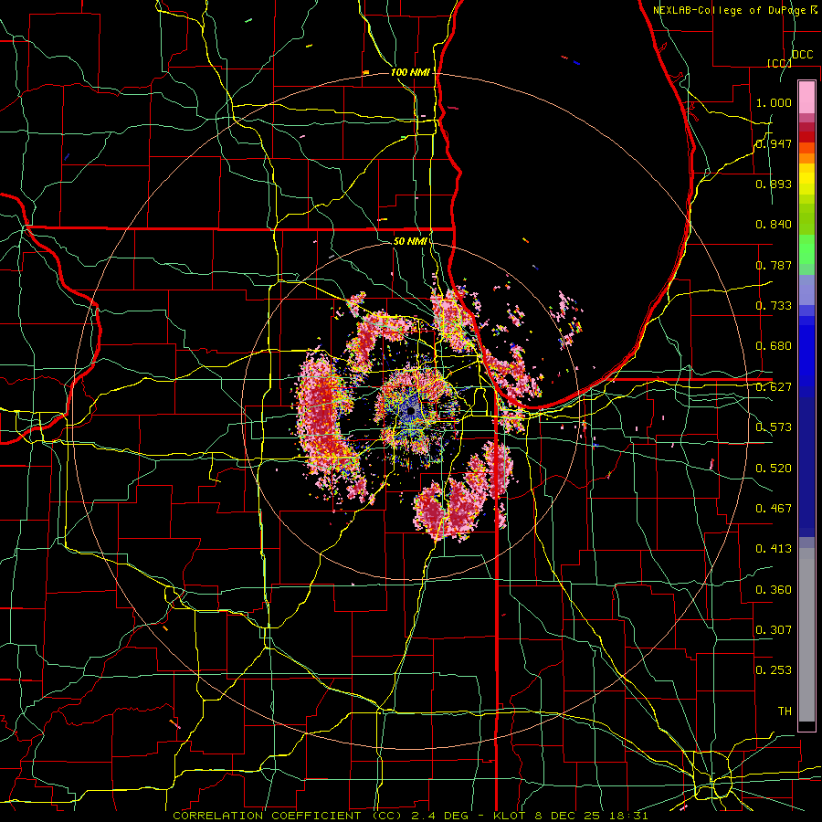Screen dimensions: 822x822
Task: Pick the bright green color bar segment near 0.787
Action: (806, 250)
